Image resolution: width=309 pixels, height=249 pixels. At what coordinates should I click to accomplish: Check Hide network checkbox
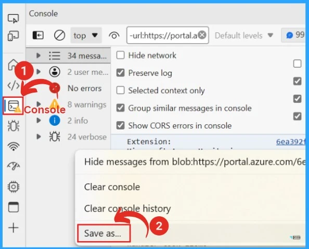120,55
